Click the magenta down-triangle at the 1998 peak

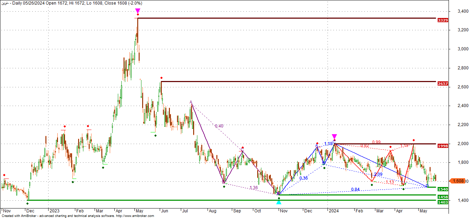coord(334,137)
